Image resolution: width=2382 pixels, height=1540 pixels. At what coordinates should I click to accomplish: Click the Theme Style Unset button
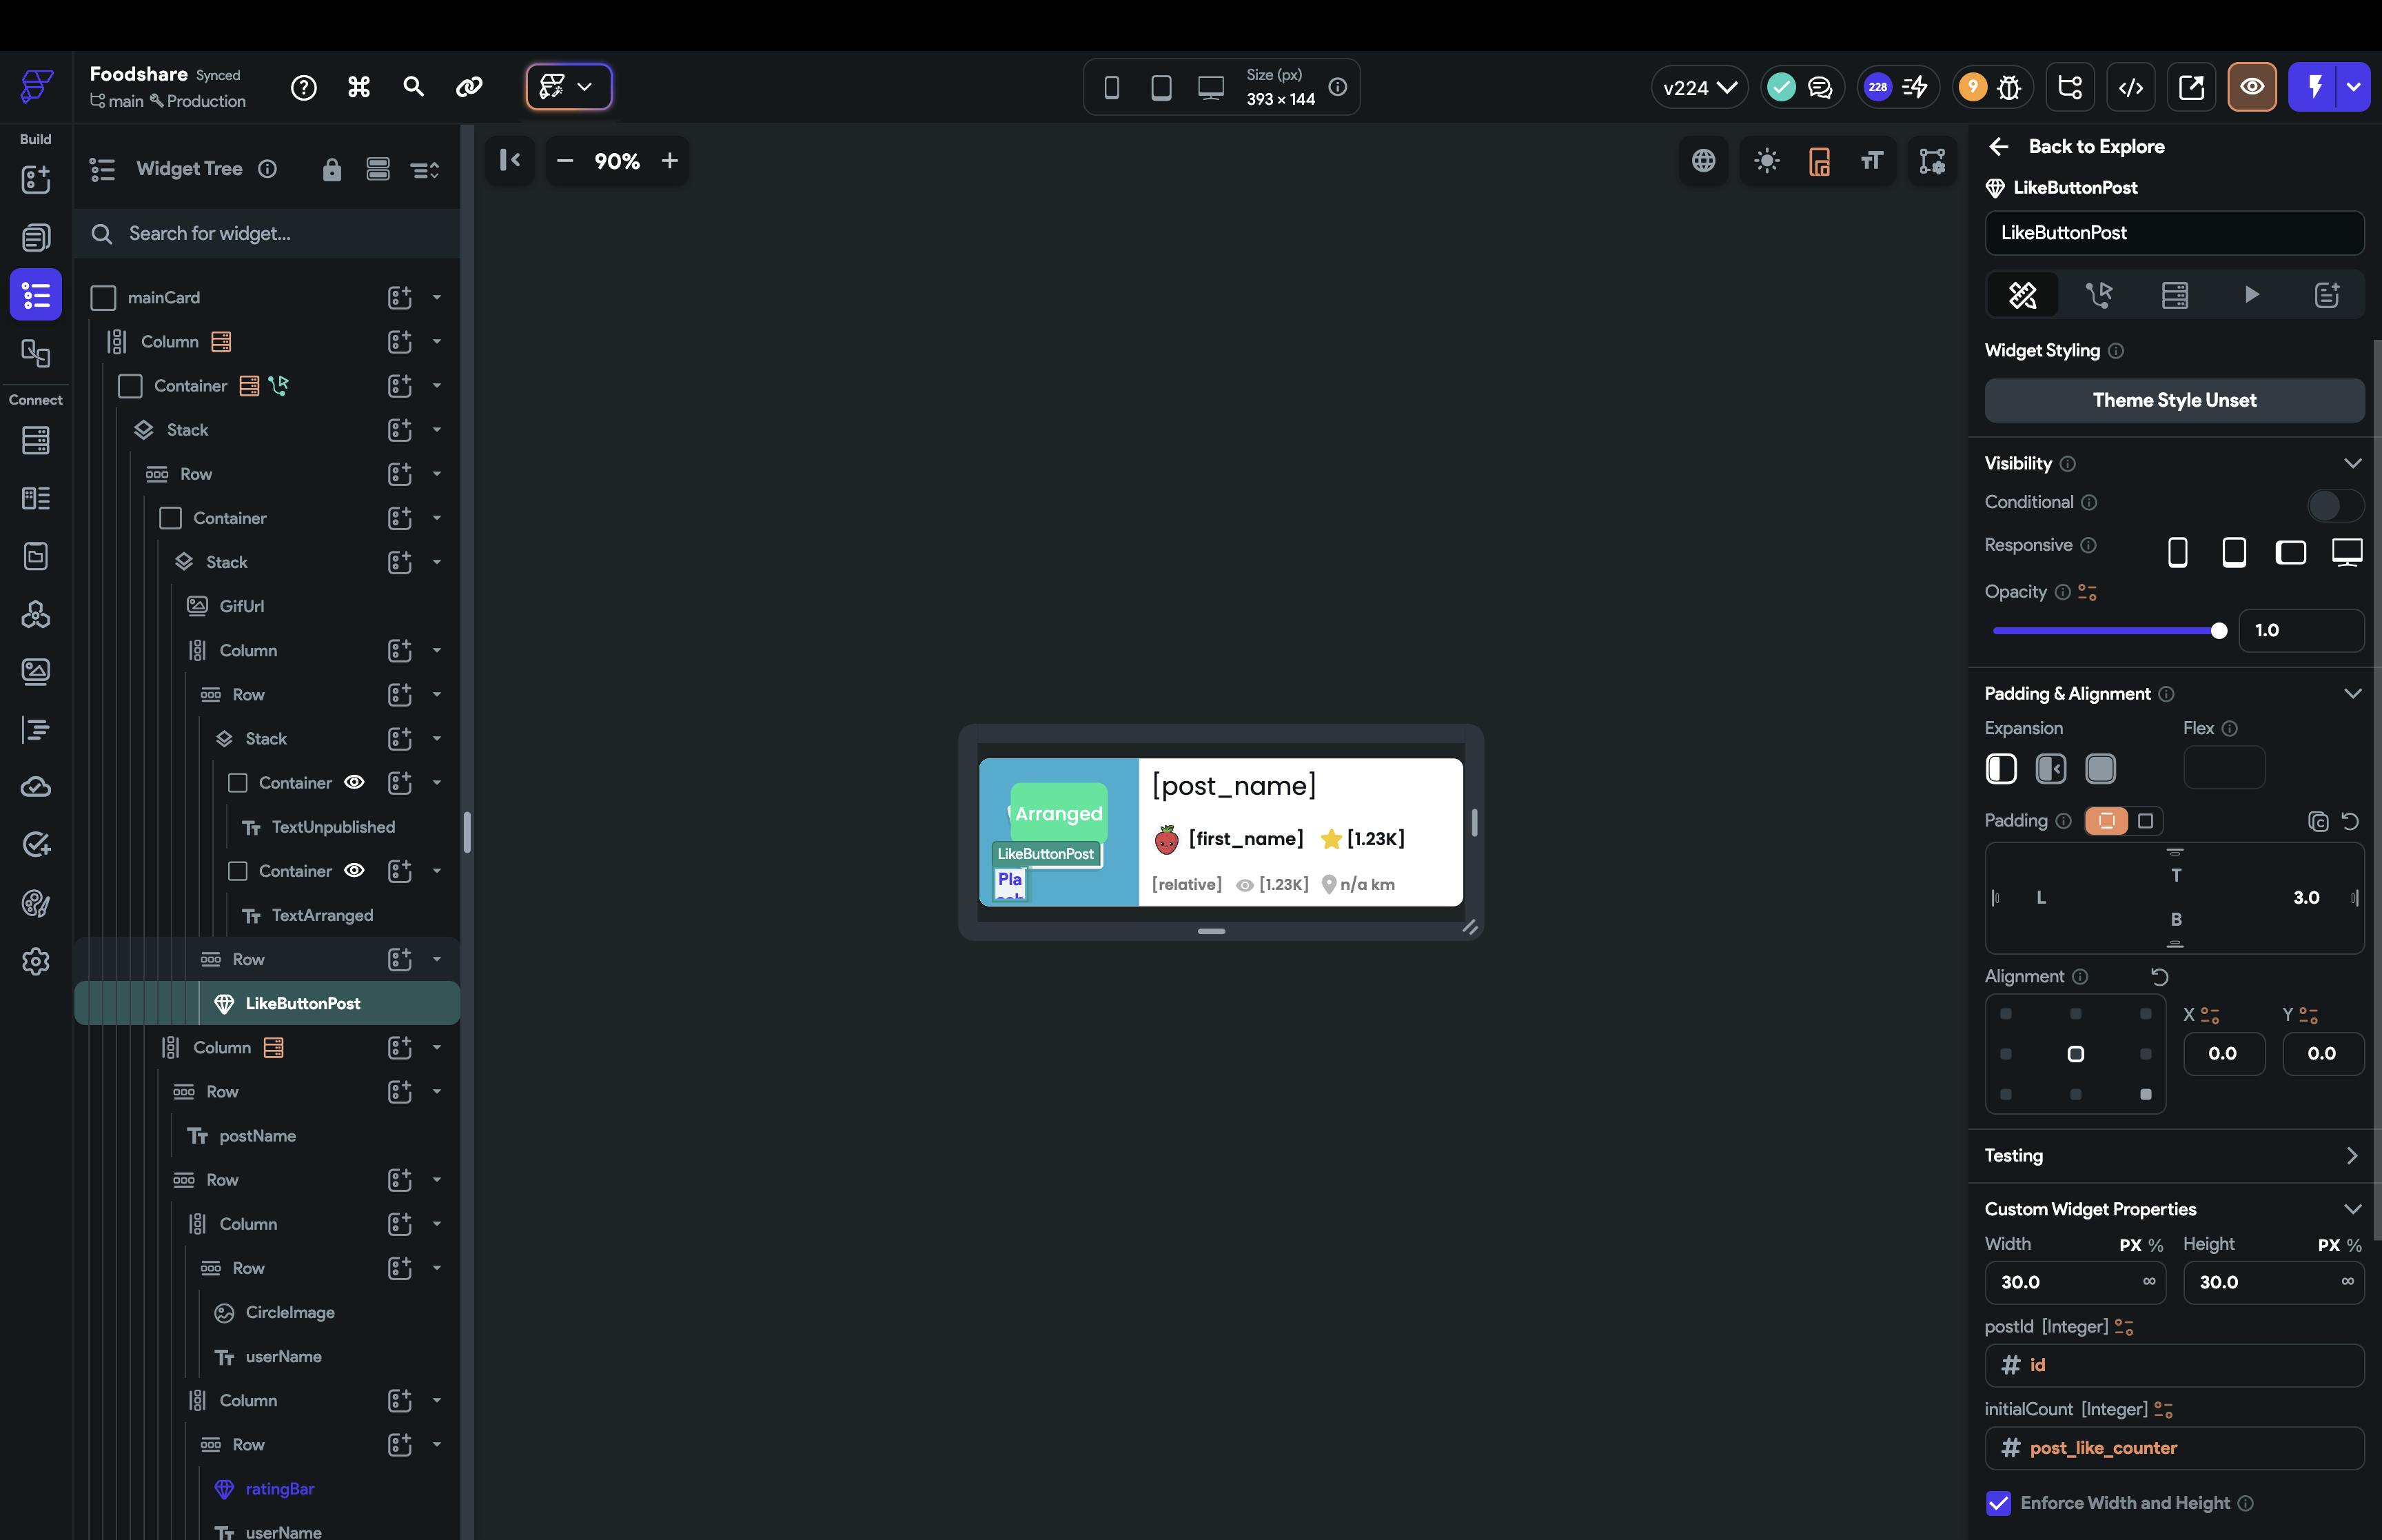point(2173,400)
